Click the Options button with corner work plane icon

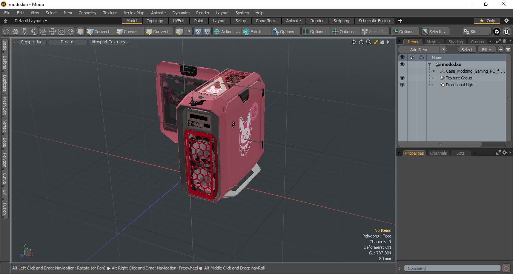coord(405,32)
